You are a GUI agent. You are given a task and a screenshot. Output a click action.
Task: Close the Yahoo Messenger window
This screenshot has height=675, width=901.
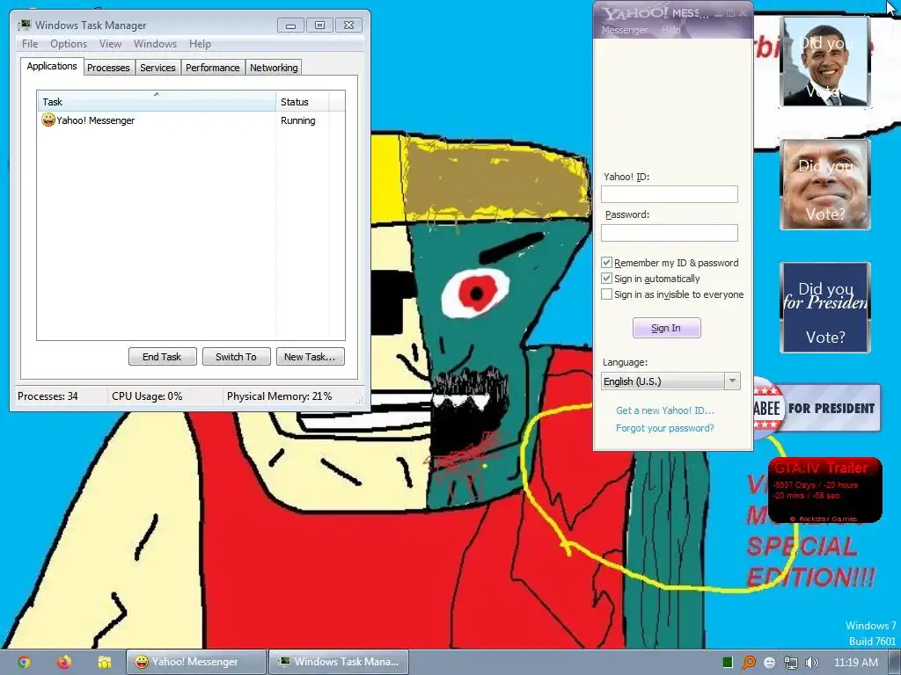pos(743,12)
